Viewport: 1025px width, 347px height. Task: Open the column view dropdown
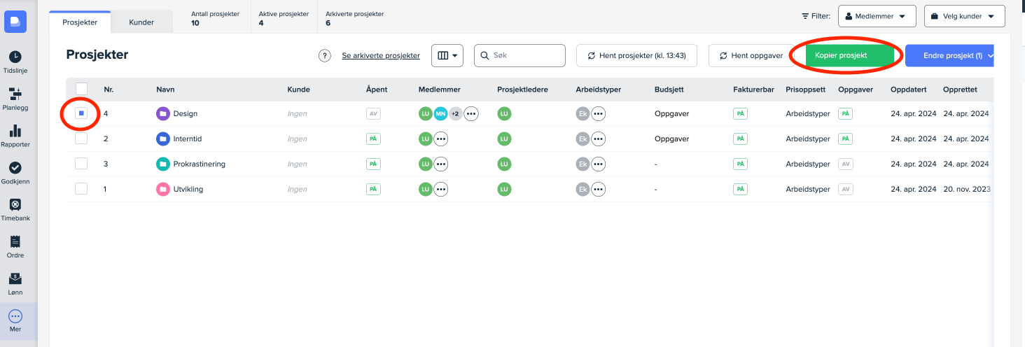[x=447, y=56]
